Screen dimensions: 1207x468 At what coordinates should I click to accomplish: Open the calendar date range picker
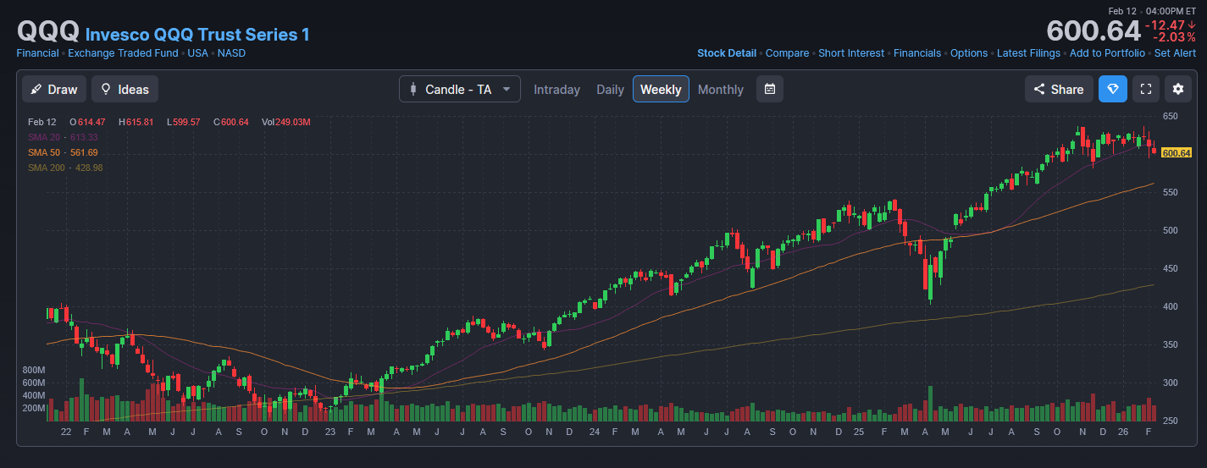click(769, 89)
